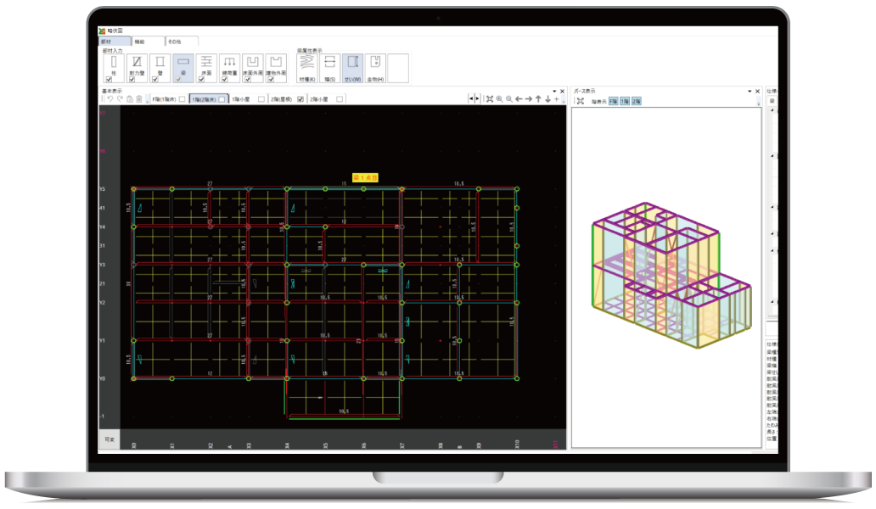876x509 pixels.
Task: Select the 線荷重 (line load) tool
Action: point(229,63)
